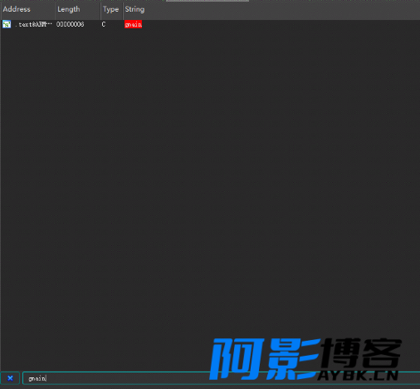
Task: Click the black 博客 watermark characters
Action: pos(363,352)
